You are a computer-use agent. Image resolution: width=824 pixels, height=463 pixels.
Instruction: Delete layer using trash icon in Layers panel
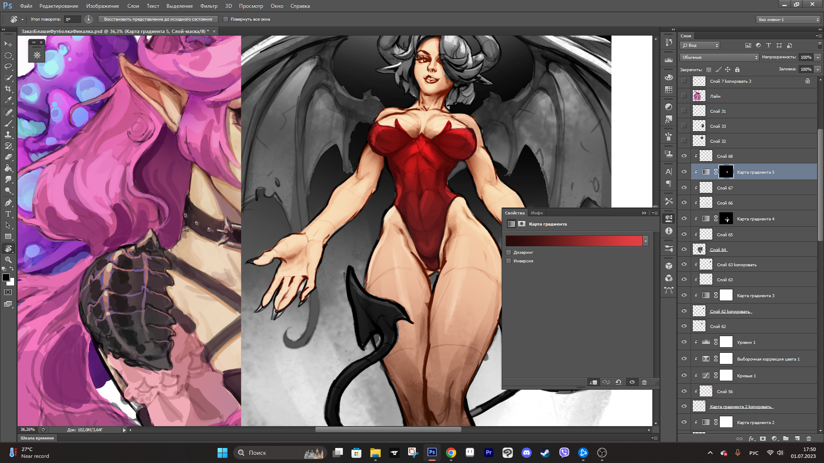point(809,439)
